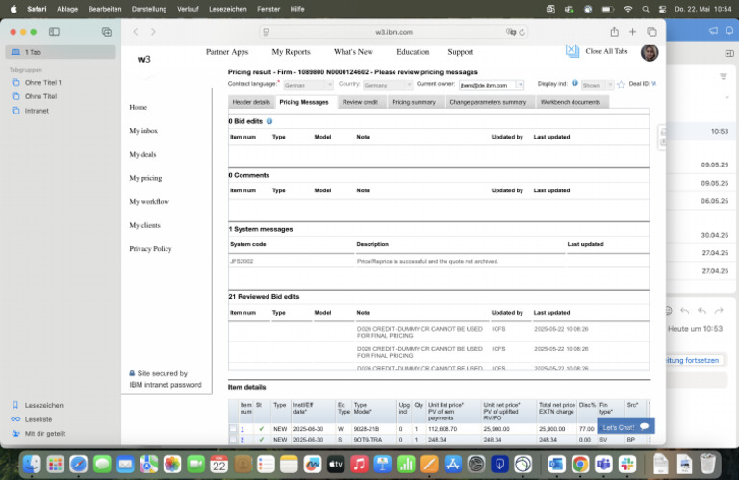
Task: Open the Contract language dropdown
Action: 308,85
